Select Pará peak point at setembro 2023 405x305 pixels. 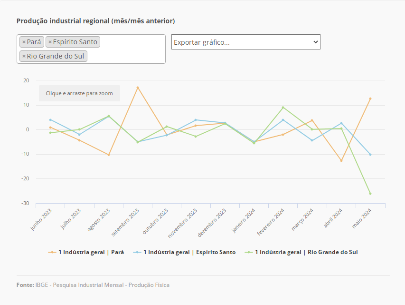click(x=138, y=88)
